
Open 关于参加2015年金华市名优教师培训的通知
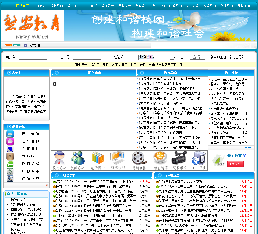coord(188,216)
